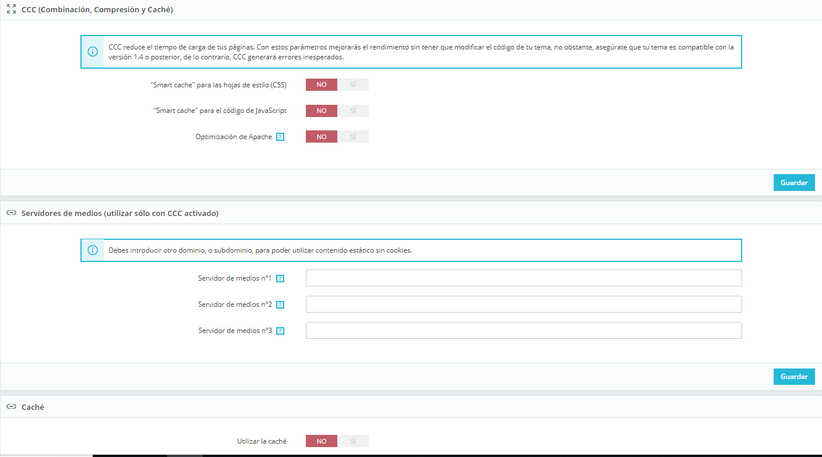Image resolution: width=822 pixels, height=457 pixels.
Task: Click the "Smart cache" para las hojas de estilo label
Action: click(218, 85)
